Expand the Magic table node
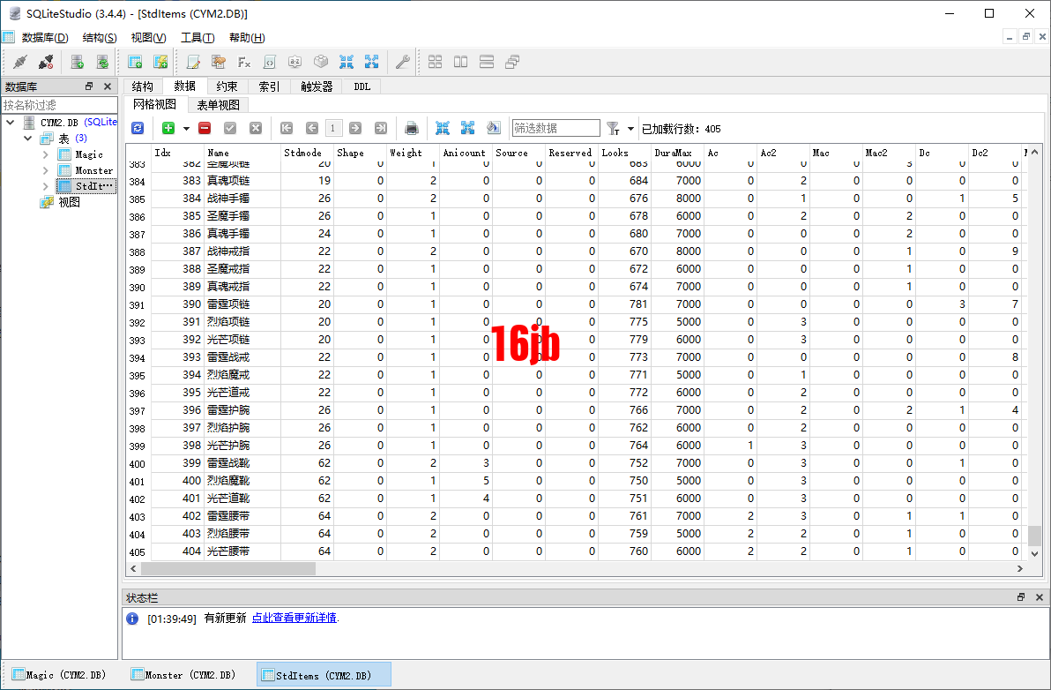Image resolution: width=1051 pixels, height=690 pixels. (x=46, y=154)
